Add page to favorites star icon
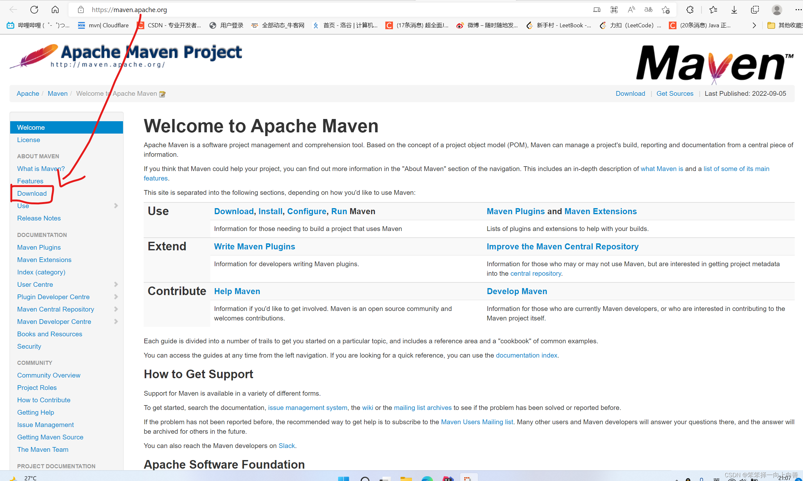The width and height of the screenshot is (803, 481). 665,10
